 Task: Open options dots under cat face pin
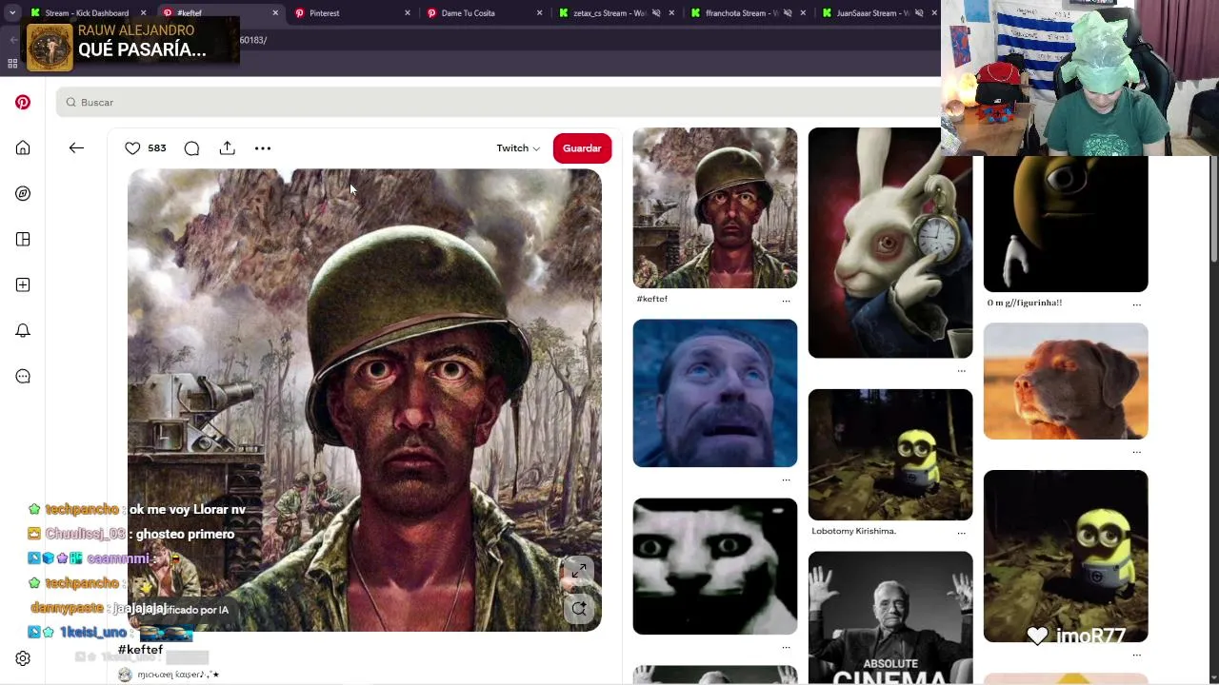786,647
